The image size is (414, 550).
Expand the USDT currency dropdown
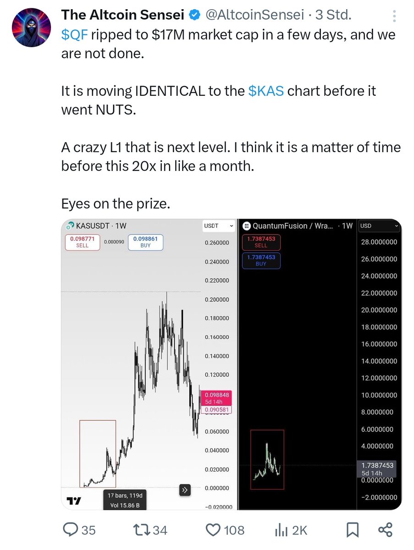tap(219, 226)
